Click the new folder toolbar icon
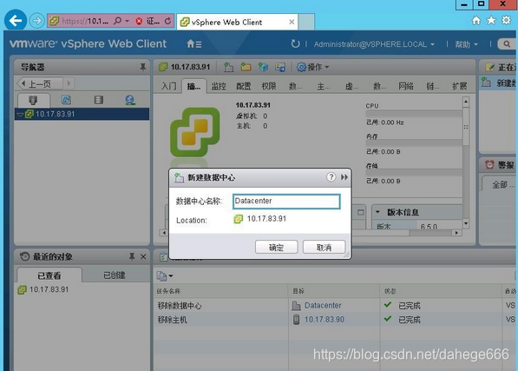This screenshot has height=371, width=518. pos(246,67)
